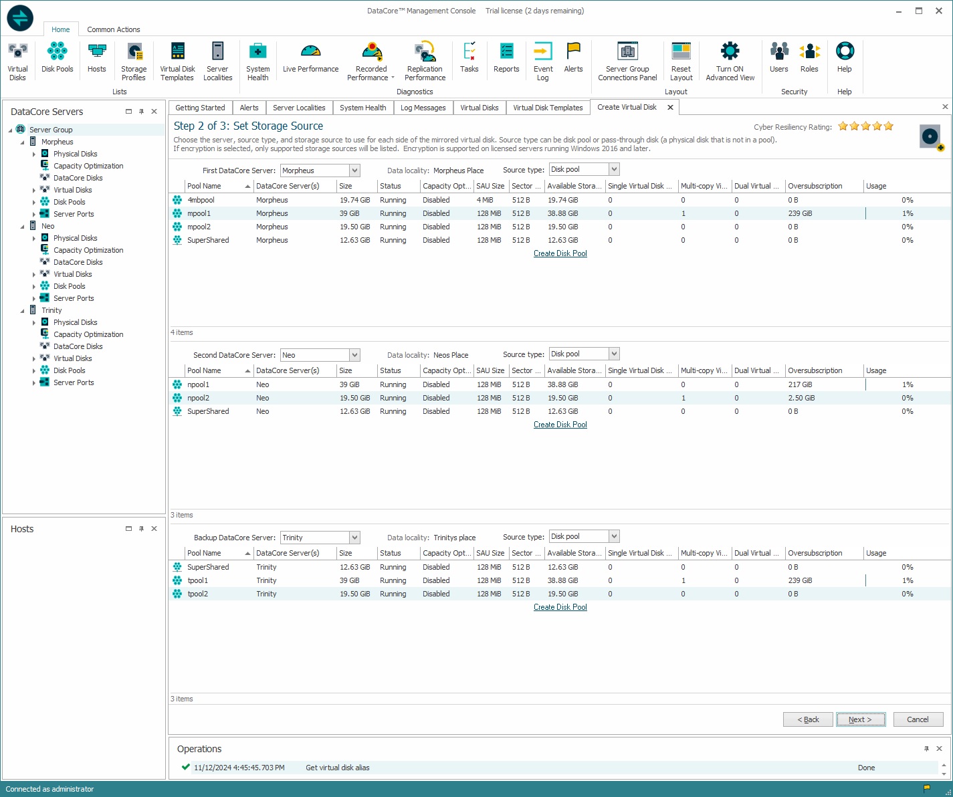The width and height of the screenshot is (953, 797).
Task: Select the mpool2 row in Morpheus pools
Action: pos(199,227)
